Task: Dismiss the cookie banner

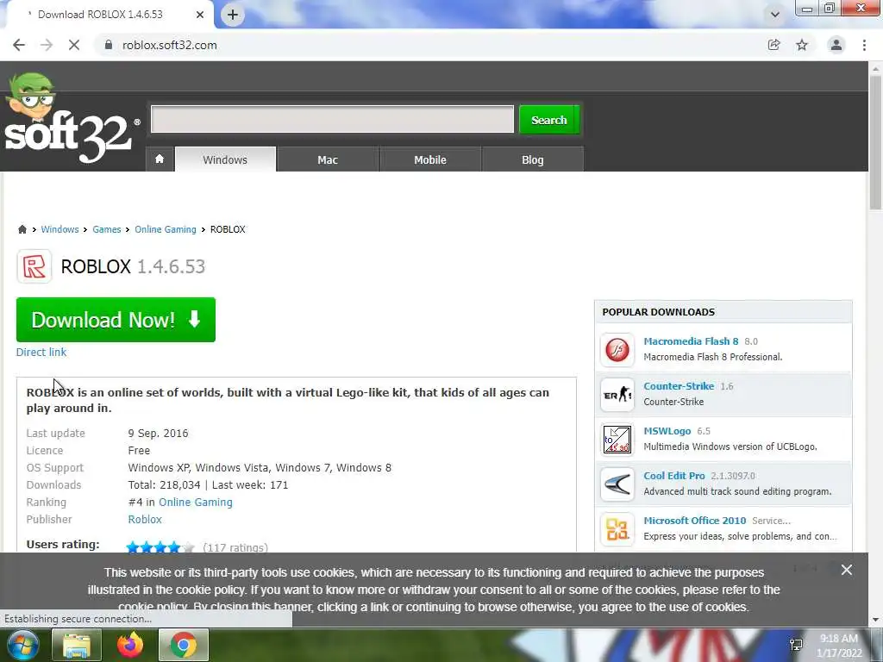Action: [x=847, y=570]
